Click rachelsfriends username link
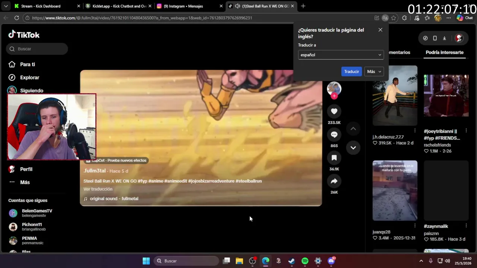477x268 pixels. [x=437, y=145]
